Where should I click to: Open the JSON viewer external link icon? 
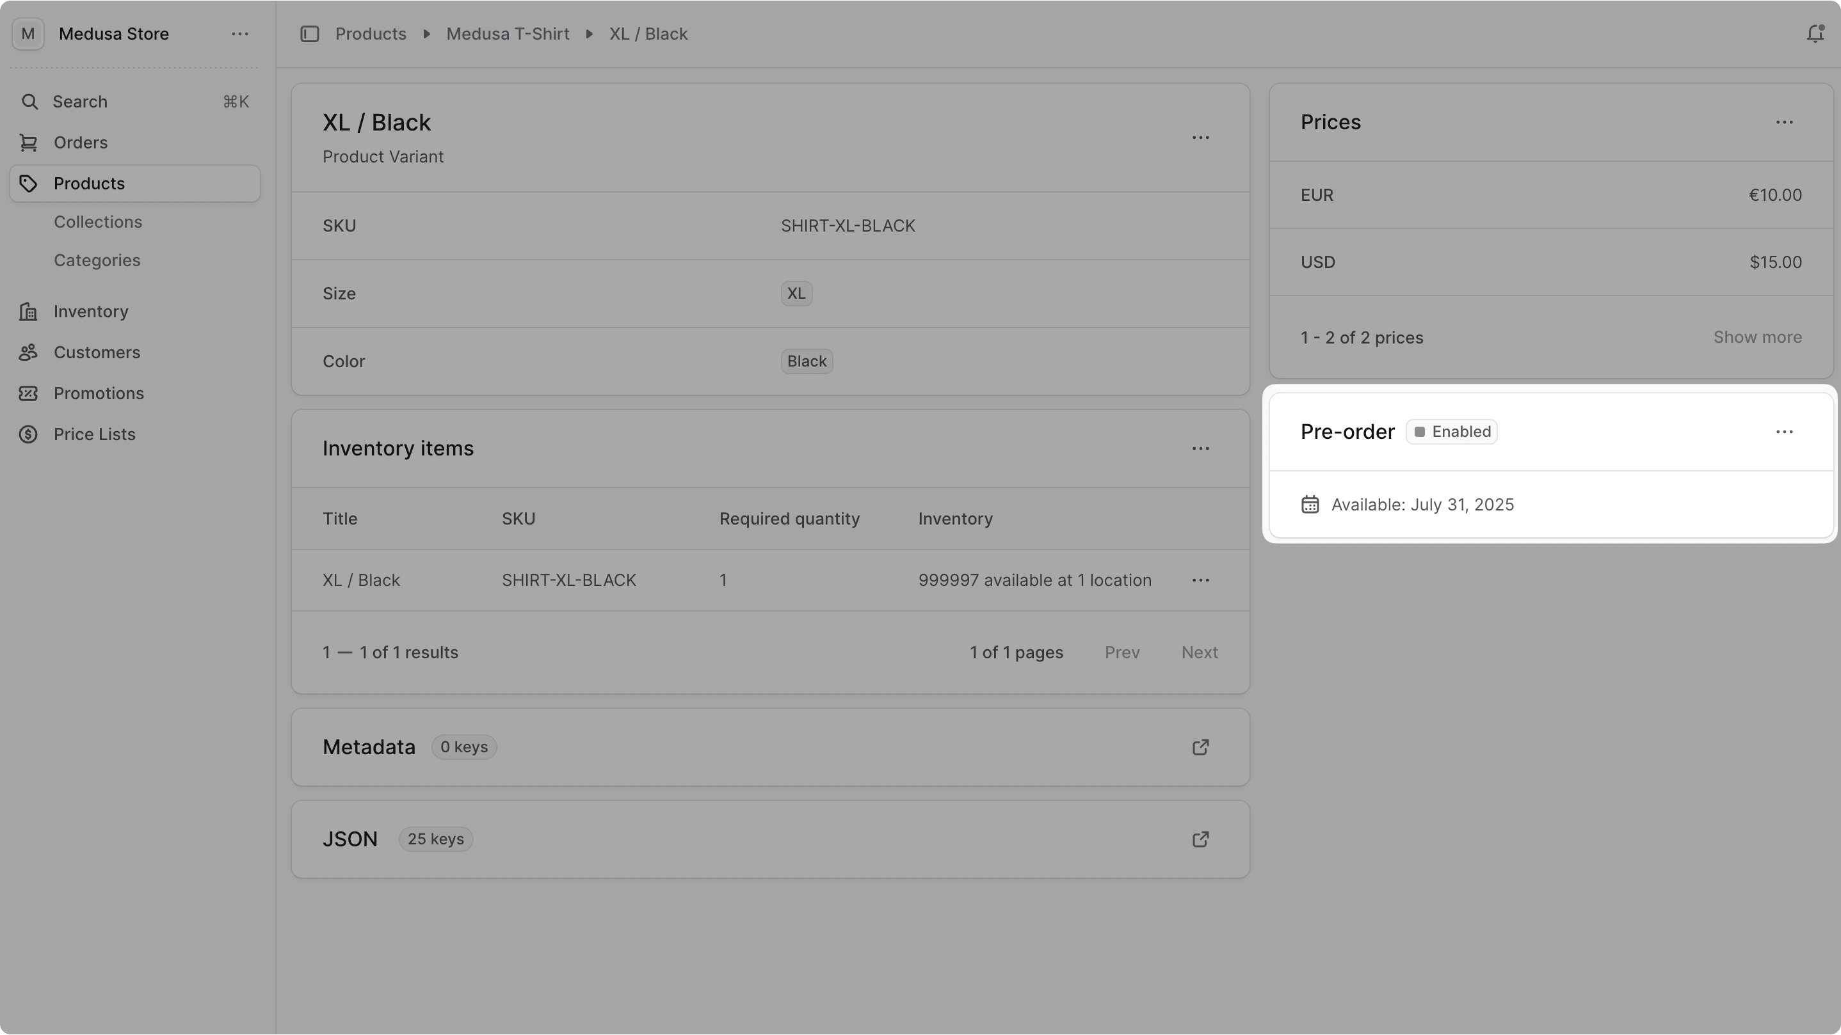click(1202, 839)
